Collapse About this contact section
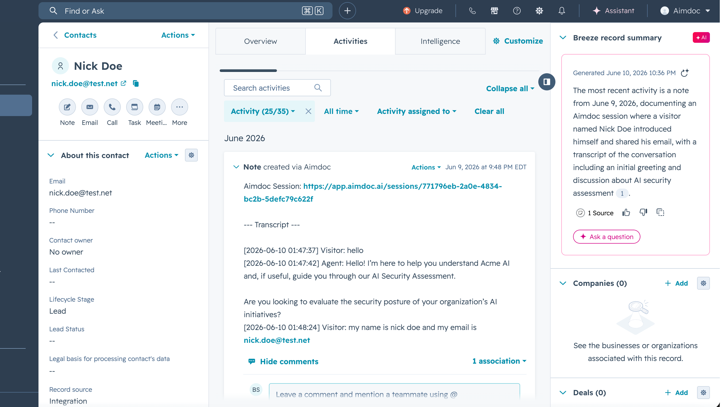 (x=51, y=155)
